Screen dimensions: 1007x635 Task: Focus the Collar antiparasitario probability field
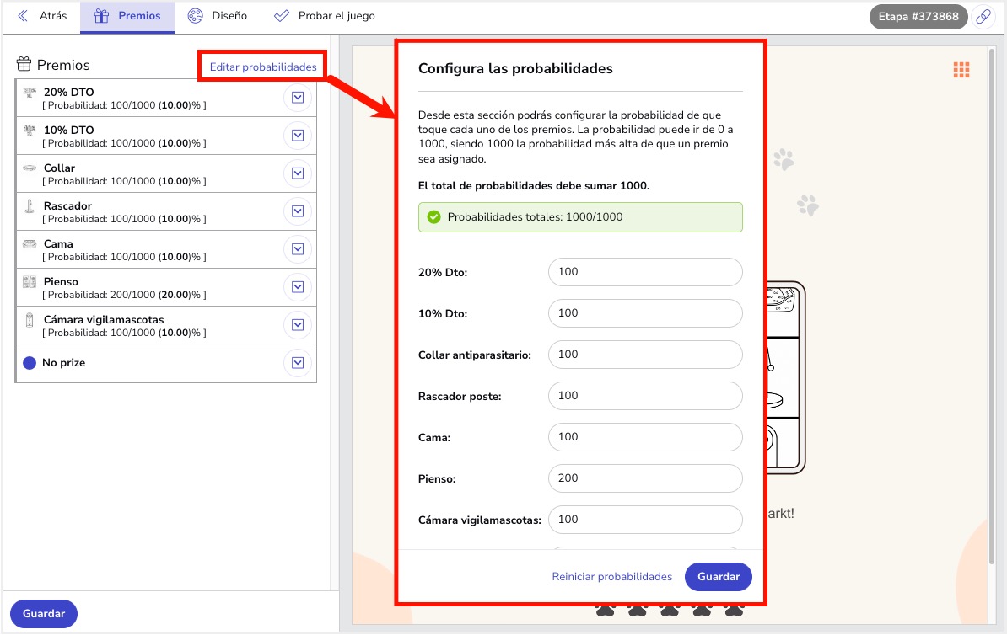645,354
